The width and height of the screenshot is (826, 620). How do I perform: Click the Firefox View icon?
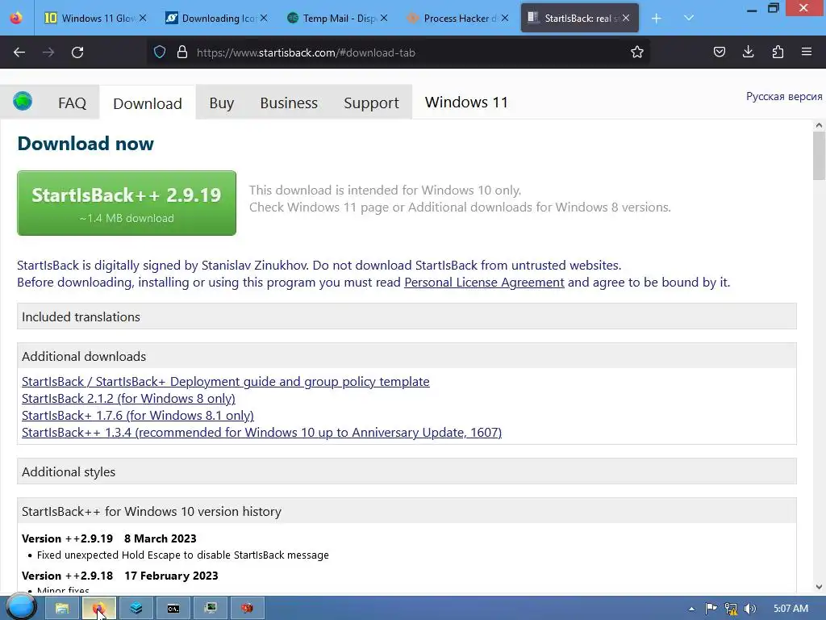(x=16, y=18)
